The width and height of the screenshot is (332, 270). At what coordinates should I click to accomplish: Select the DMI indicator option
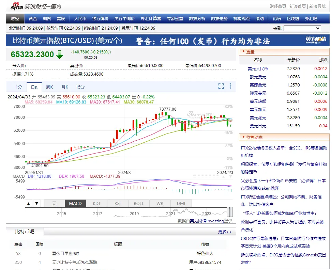181,203
